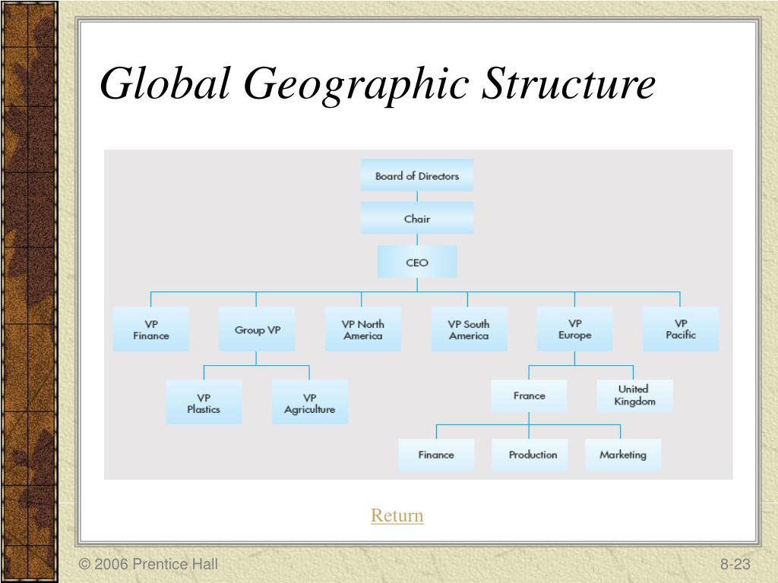Click the VP South America box

469,329
